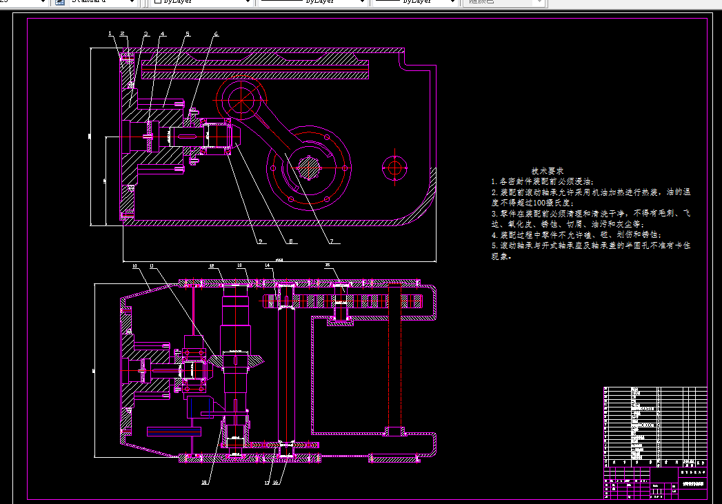Pick the upper crank circle with red crosshair
Viewport: 722px width, 504px height.
[241, 101]
